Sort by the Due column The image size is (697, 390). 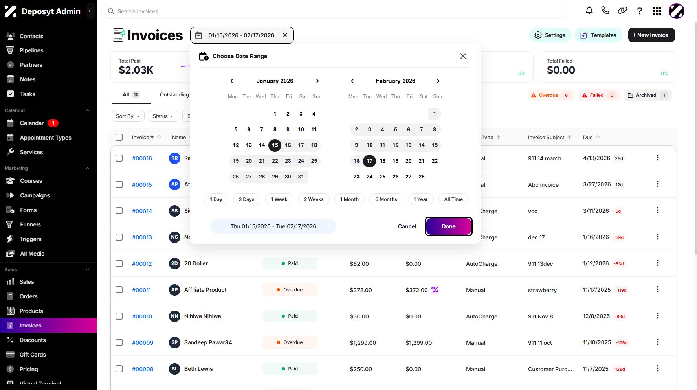click(591, 137)
